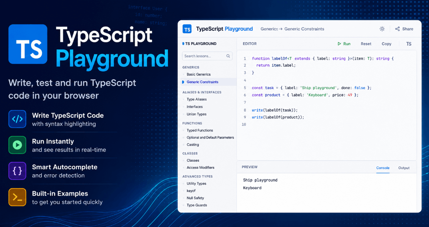Open Optional and Default Parameters lesson
The height and width of the screenshot is (227, 429).
coord(210,138)
